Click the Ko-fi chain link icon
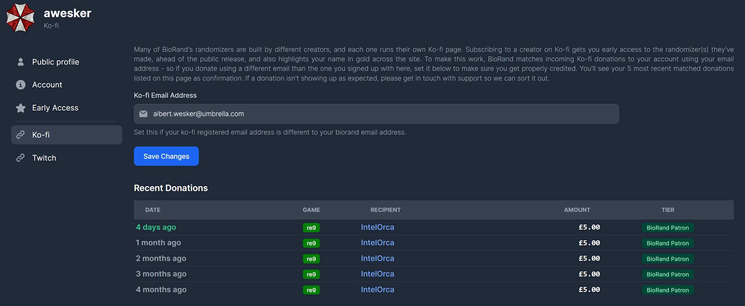 tap(21, 135)
